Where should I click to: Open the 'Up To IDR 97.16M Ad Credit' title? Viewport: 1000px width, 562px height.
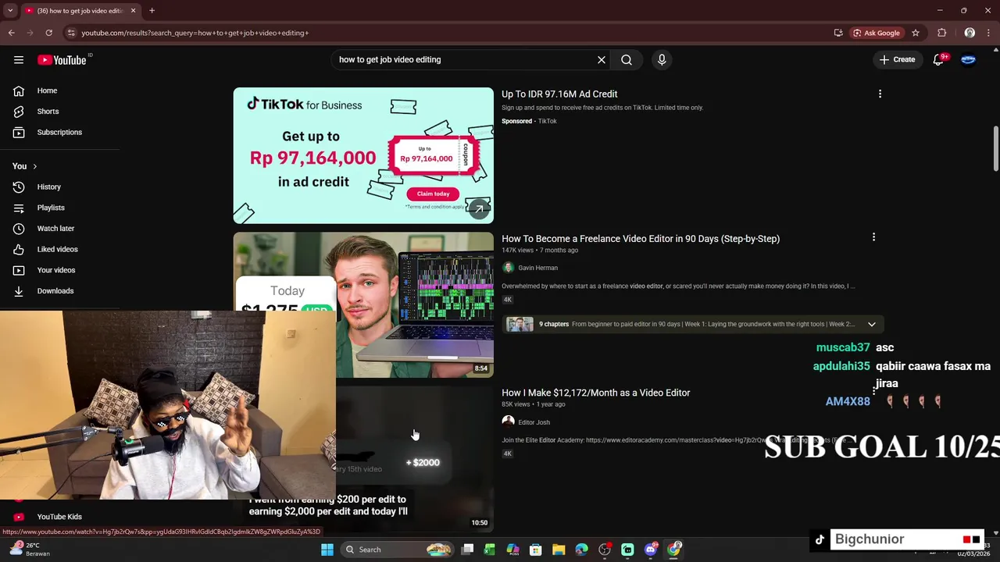coord(559,94)
